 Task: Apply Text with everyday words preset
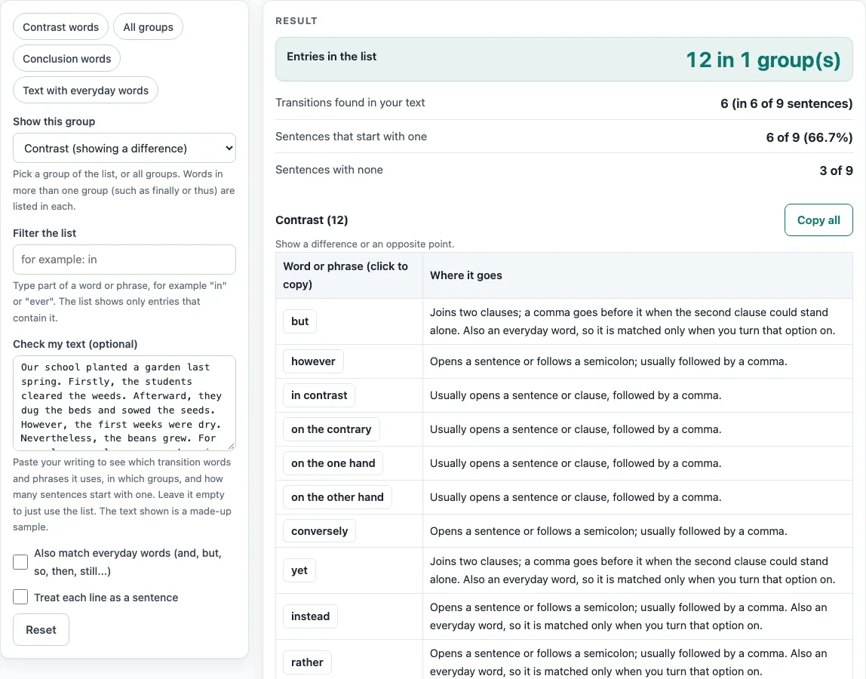85,90
